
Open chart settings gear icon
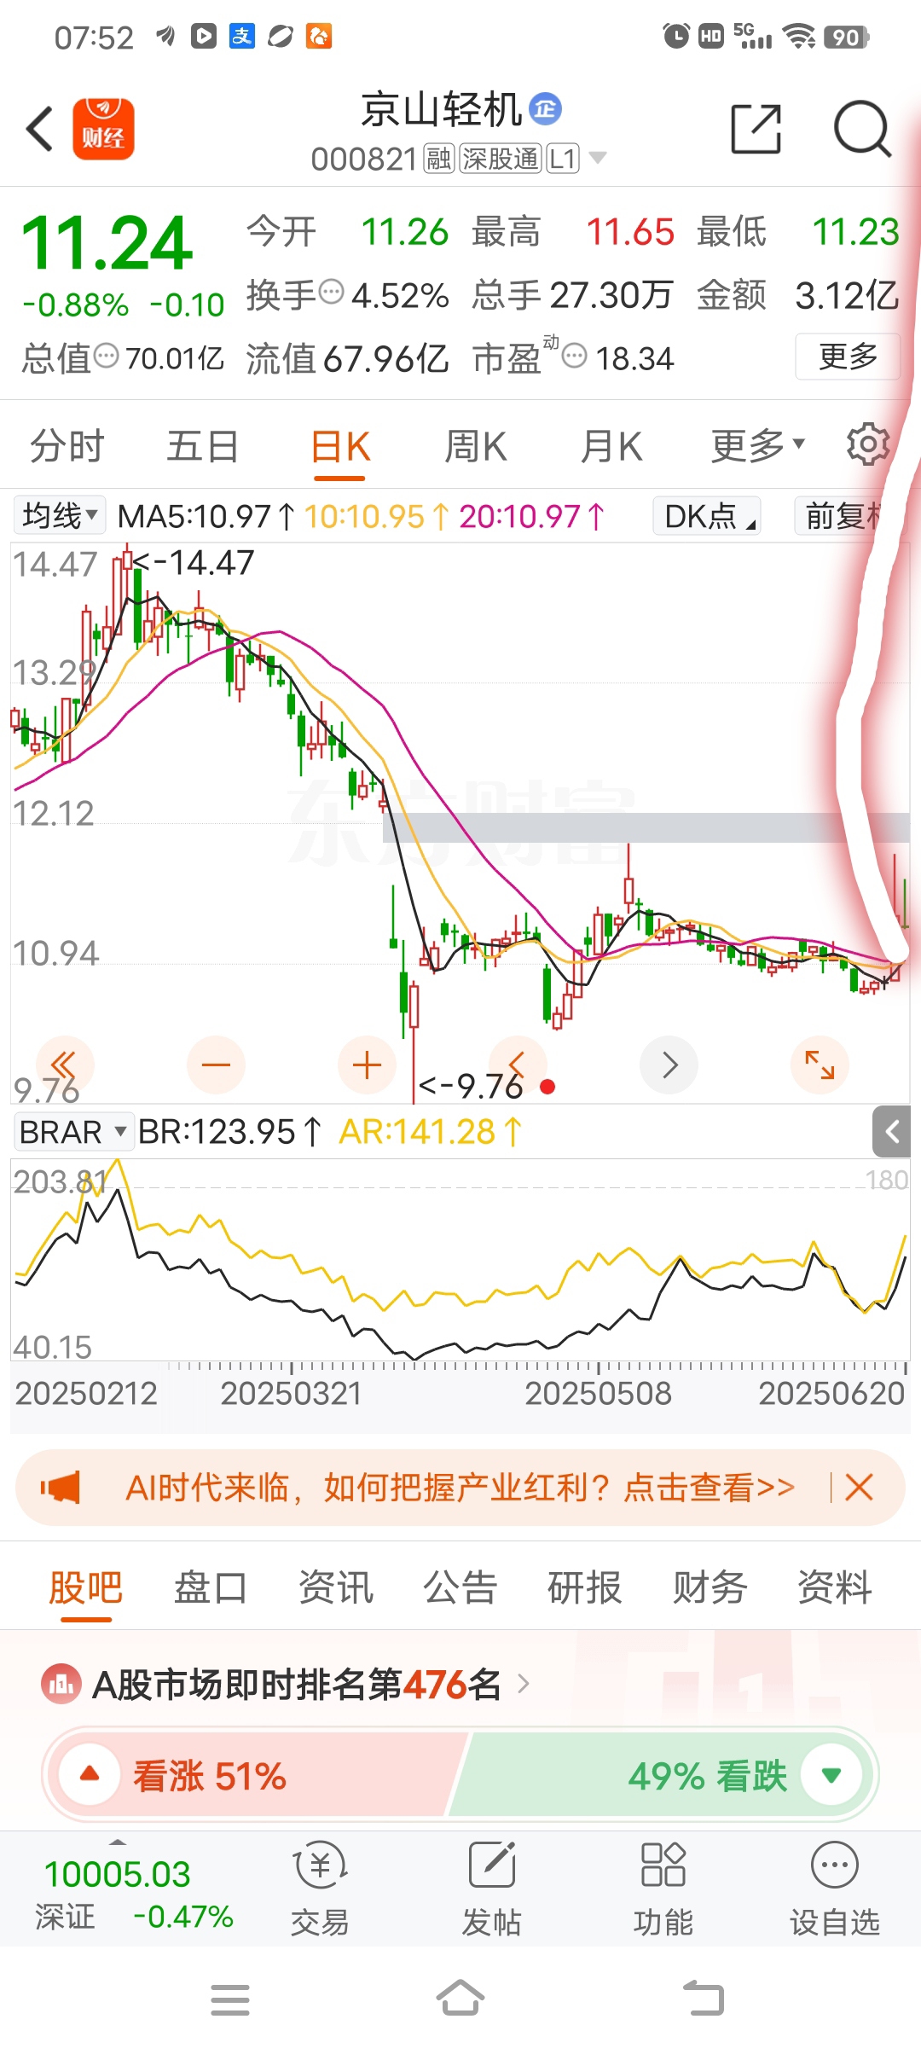point(867,444)
